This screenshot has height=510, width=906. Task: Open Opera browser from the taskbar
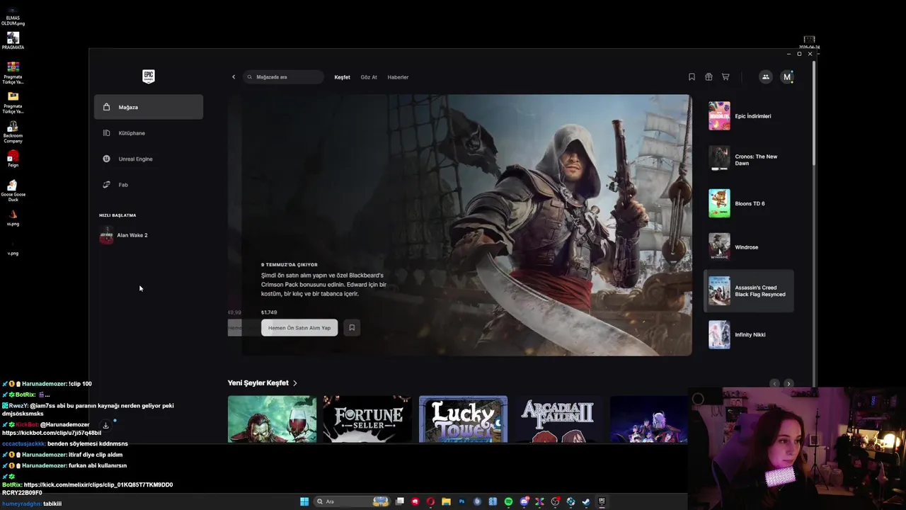tap(430, 501)
